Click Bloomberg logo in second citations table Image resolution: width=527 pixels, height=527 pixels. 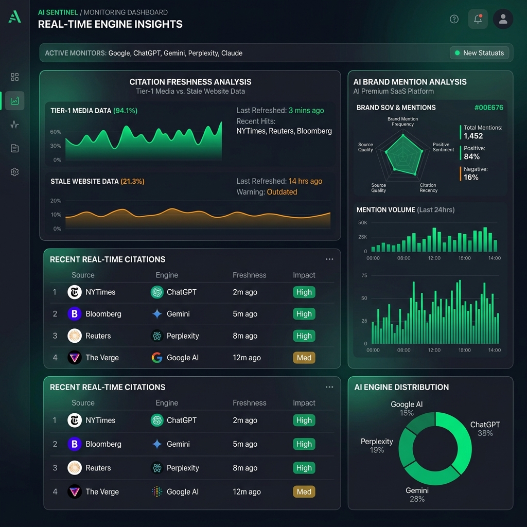[75, 444]
